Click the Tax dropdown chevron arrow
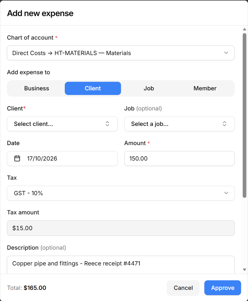 pos(226,193)
